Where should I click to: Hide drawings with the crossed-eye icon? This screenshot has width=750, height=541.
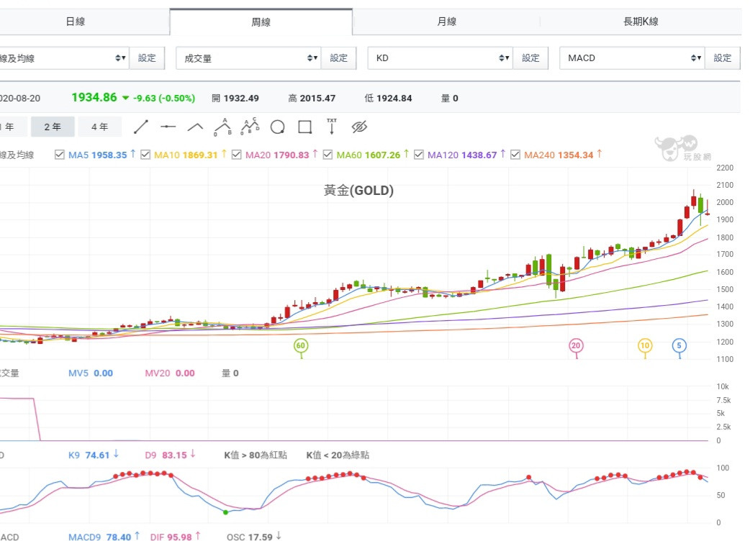pyautogui.click(x=359, y=127)
